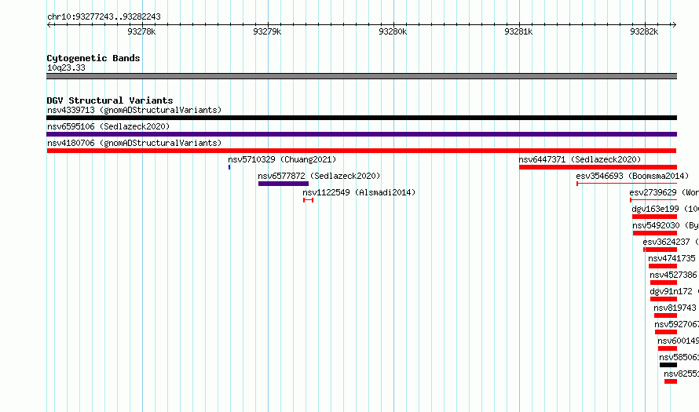Open the nsv4527386 variant label

(x=673, y=275)
